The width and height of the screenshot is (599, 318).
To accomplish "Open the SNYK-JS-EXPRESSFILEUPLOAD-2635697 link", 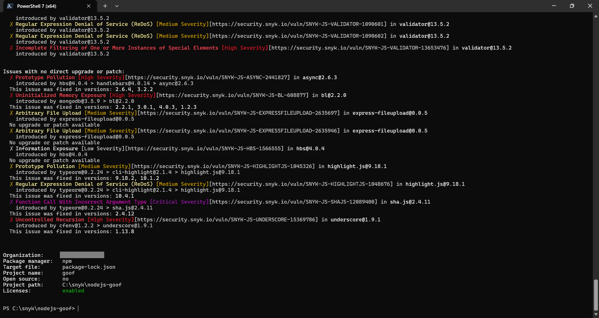I will coord(239,113).
